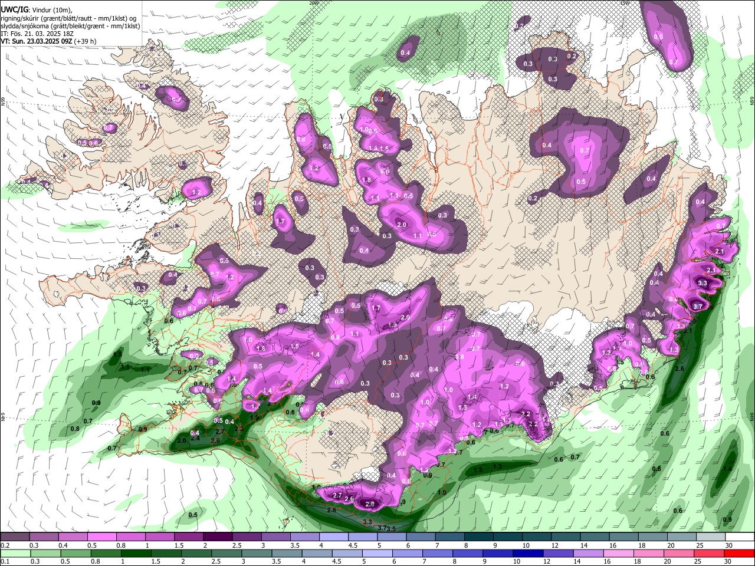Click the upper legend swatch between 3 and 3.5
Image resolution: width=755 pixels, height=566 pixels.
pyautogui.click(x=275, y=537)
